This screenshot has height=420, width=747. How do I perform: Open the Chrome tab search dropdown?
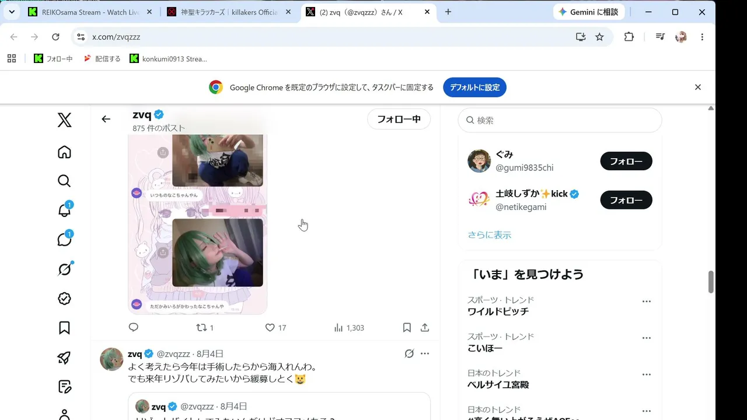12,12
